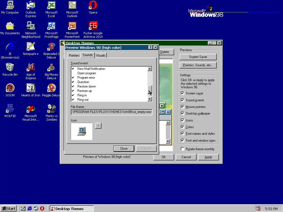
Task: Click the Preview dialog help question button
Action: pyautogui.click(x=151, y=47)
